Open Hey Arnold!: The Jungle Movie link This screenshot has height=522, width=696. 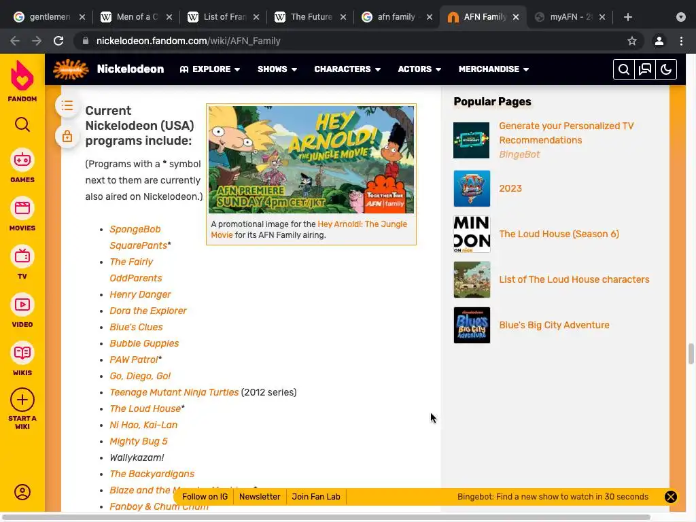point(309,230)
